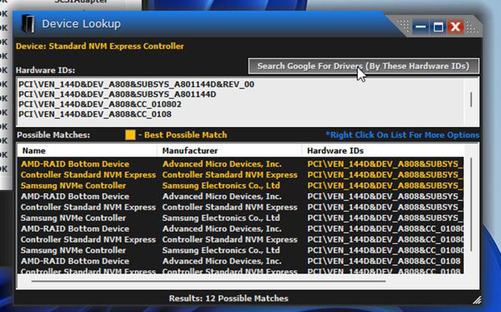Click the vertical scrollbar in Hardware IDs box
The image size is (501, 312).
pos(472,100)
